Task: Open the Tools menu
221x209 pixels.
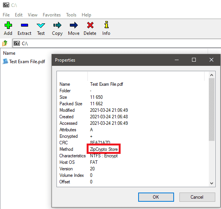Action: pyautogui.click(x=71, y=15)
